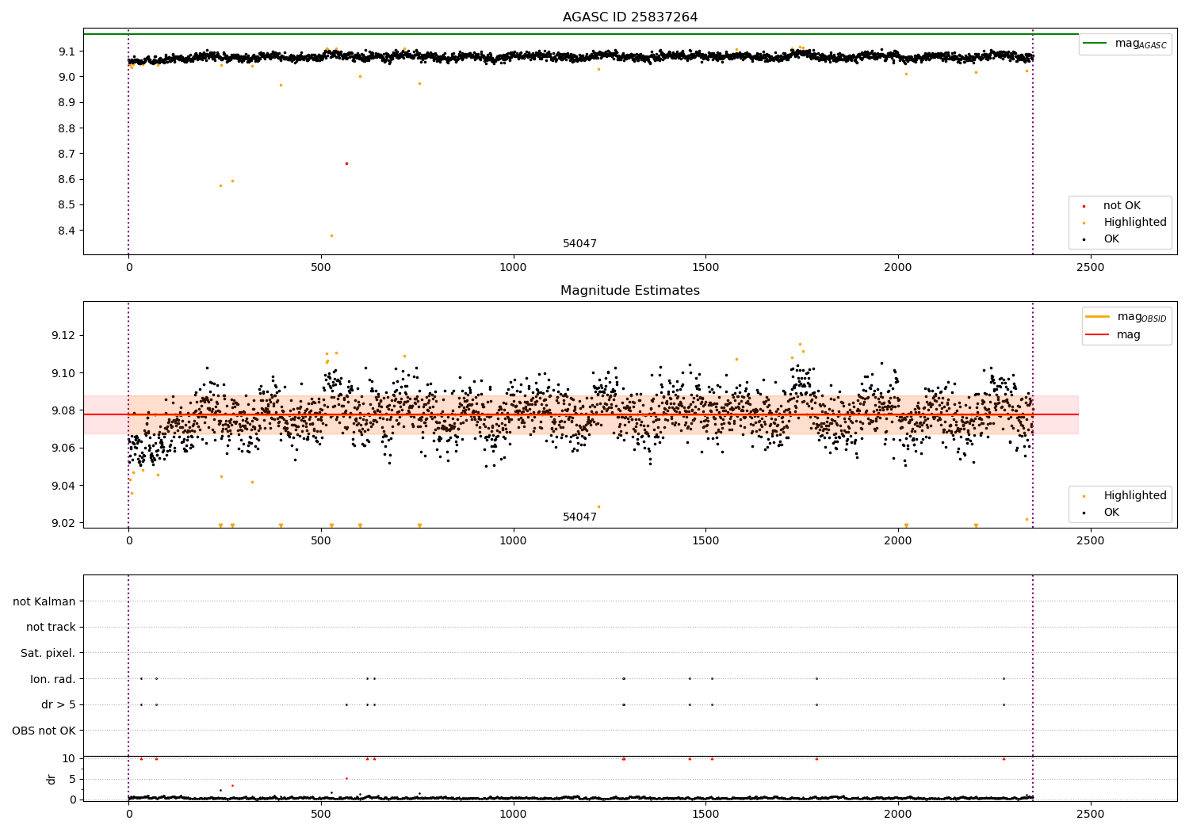This screenshot has width=1189, height=832.
Task: Click the 54047 annotation in the Magnitude Estimates plot
Action: tap(579, 517)
